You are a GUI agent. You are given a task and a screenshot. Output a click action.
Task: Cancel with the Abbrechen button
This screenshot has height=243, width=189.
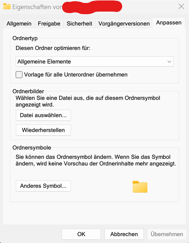[x=124, y=234]
